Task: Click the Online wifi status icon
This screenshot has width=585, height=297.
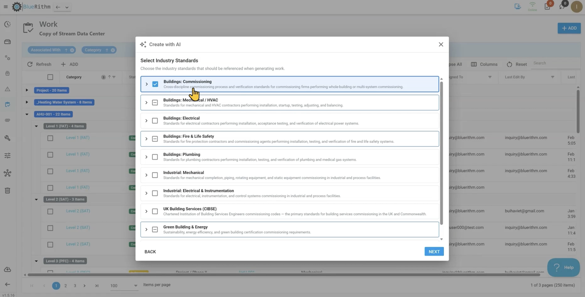Action: 532,6
